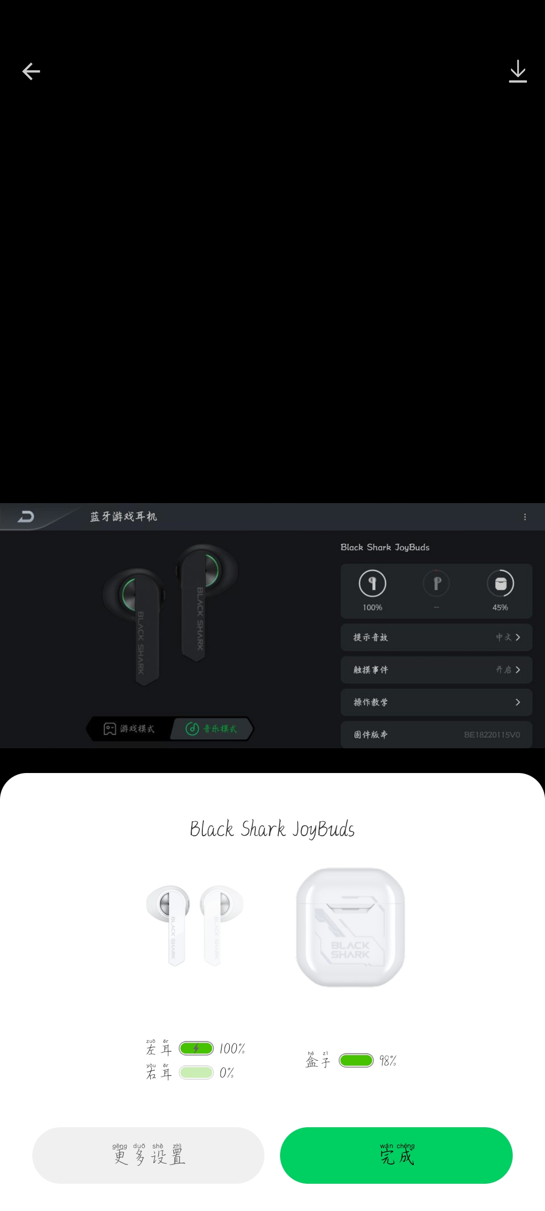Tap the left ear 100% battery bar

click(196, 1049)
